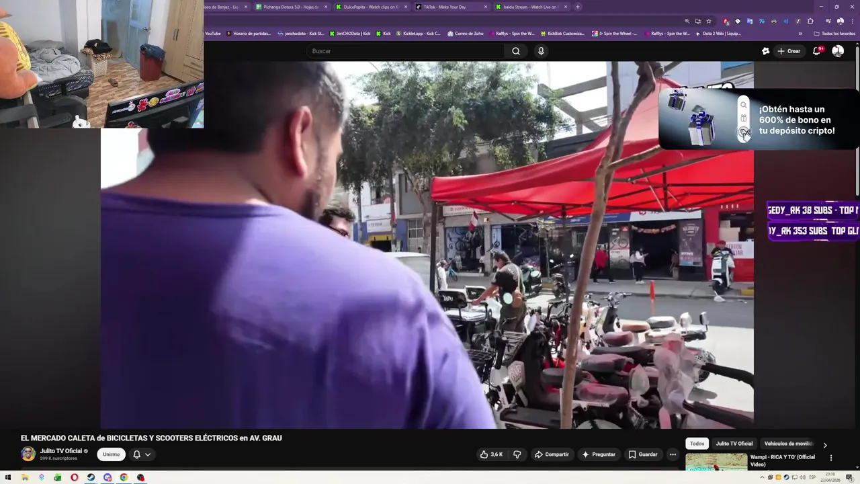Select the Todos filter chip
This screenshot has width=860, height=484.
tap(697, 444)
